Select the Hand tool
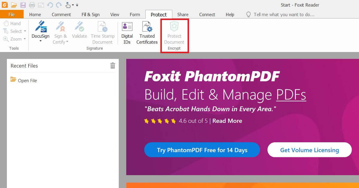Viewport: 359px width, 188px height. (13, 23)
